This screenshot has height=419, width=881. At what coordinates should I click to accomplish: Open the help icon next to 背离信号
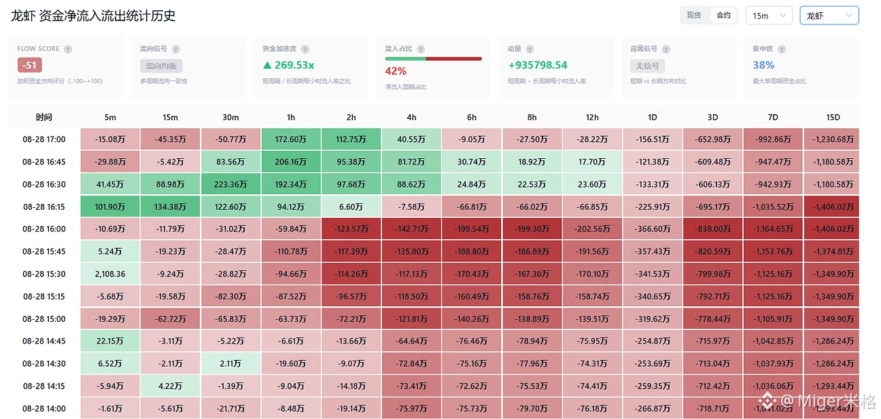(666, 50)
